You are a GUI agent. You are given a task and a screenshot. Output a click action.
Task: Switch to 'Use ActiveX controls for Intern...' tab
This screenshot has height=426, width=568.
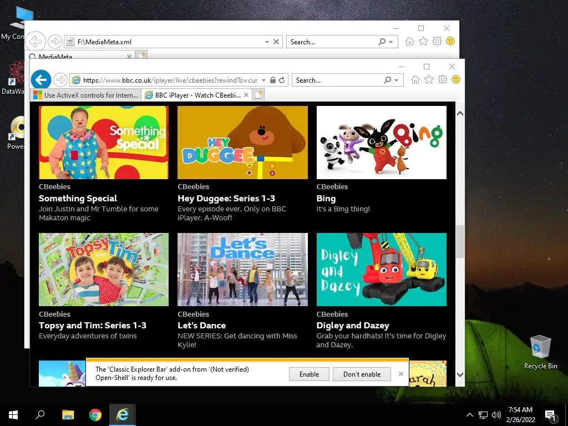click(x=86, y=95)
